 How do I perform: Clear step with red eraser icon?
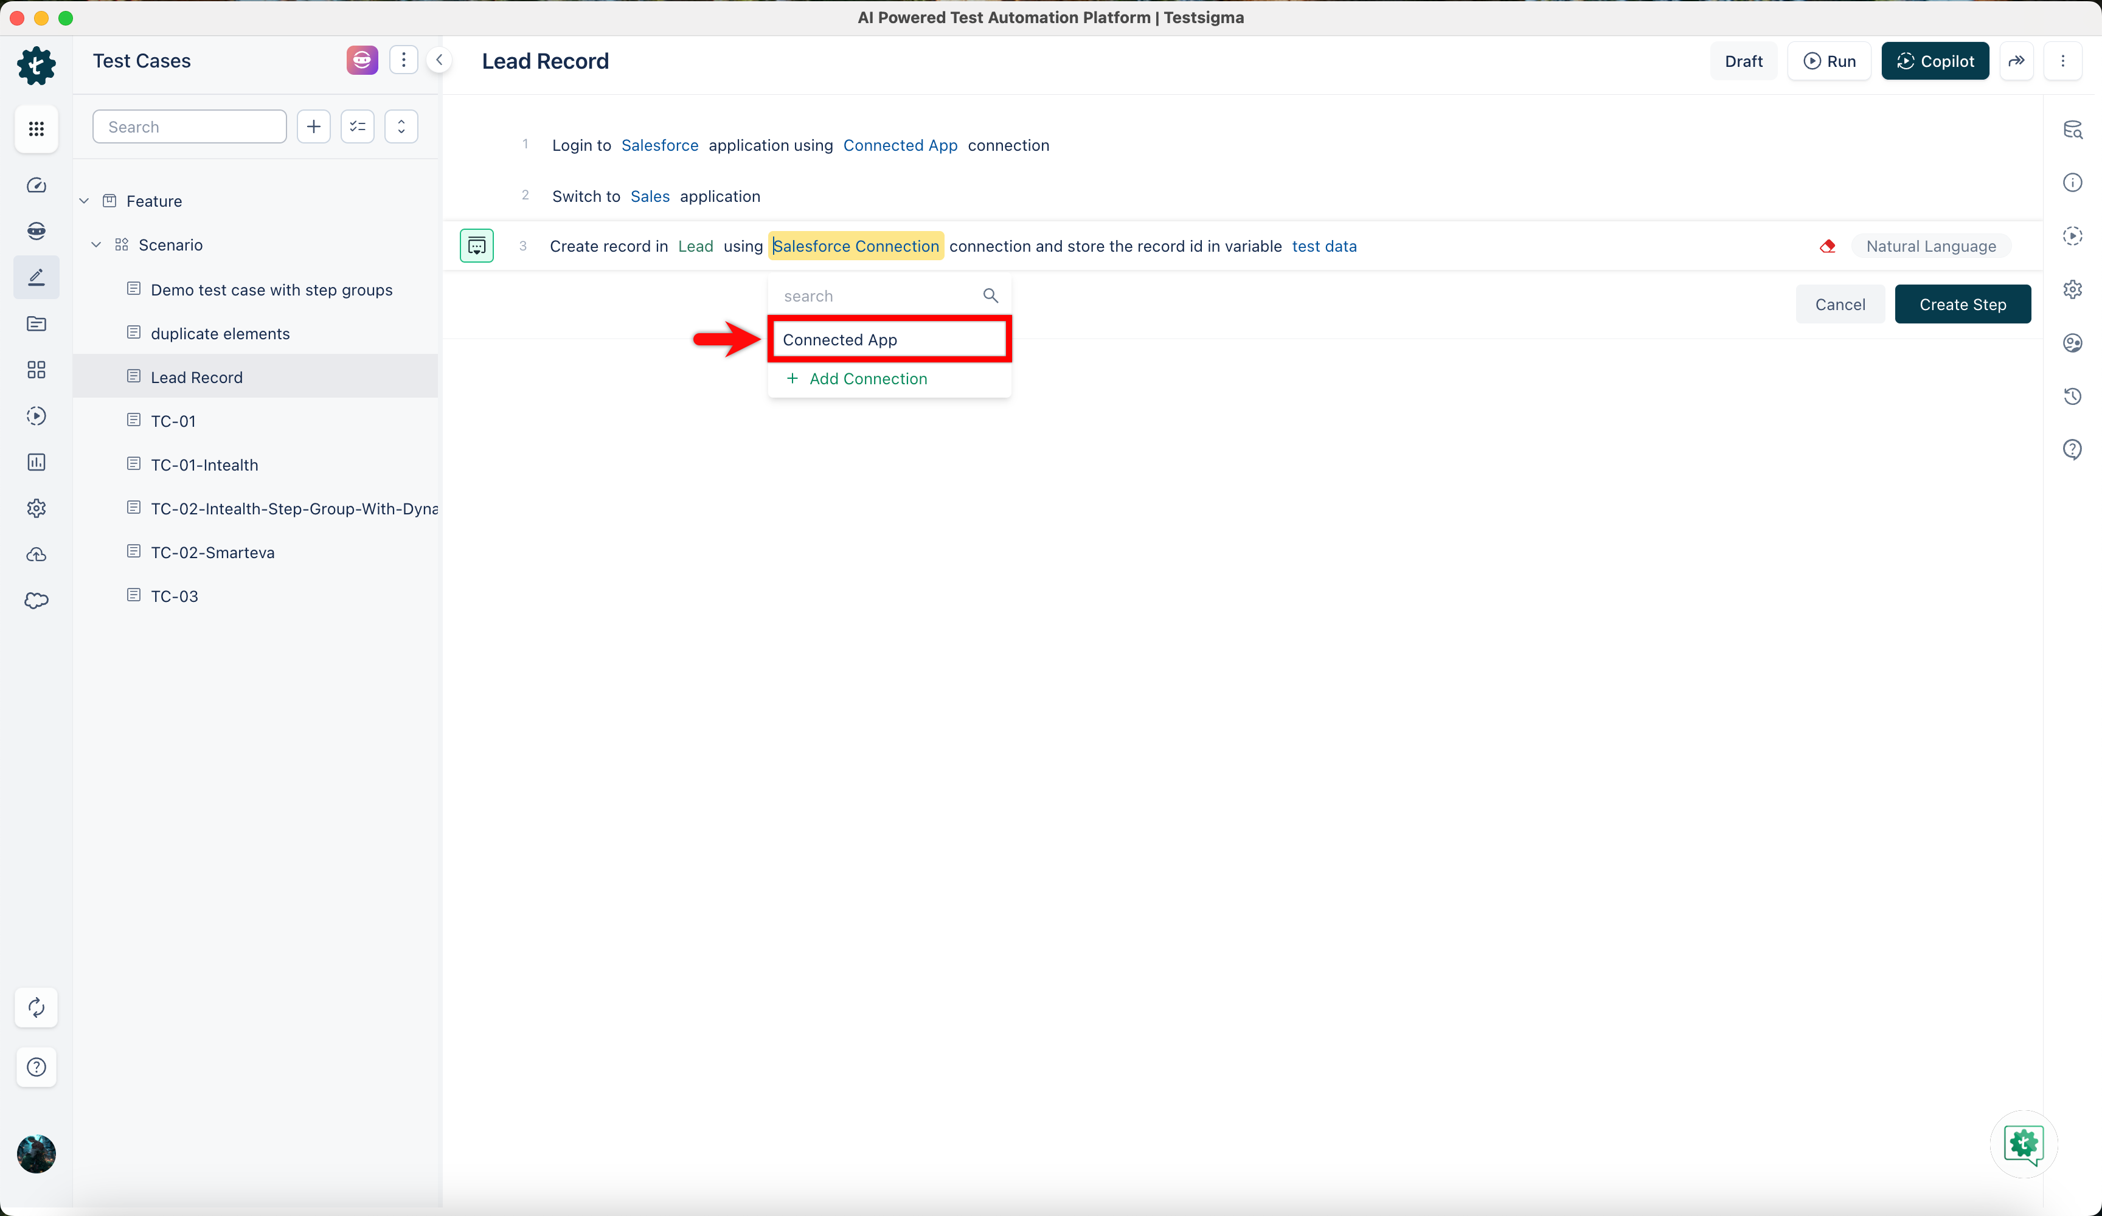tap(1826, 246)
